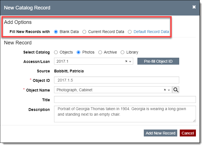204x147 pixels.
Task: Expand the Accessn/Loan dropdown arrow
Action: point(131,61)
